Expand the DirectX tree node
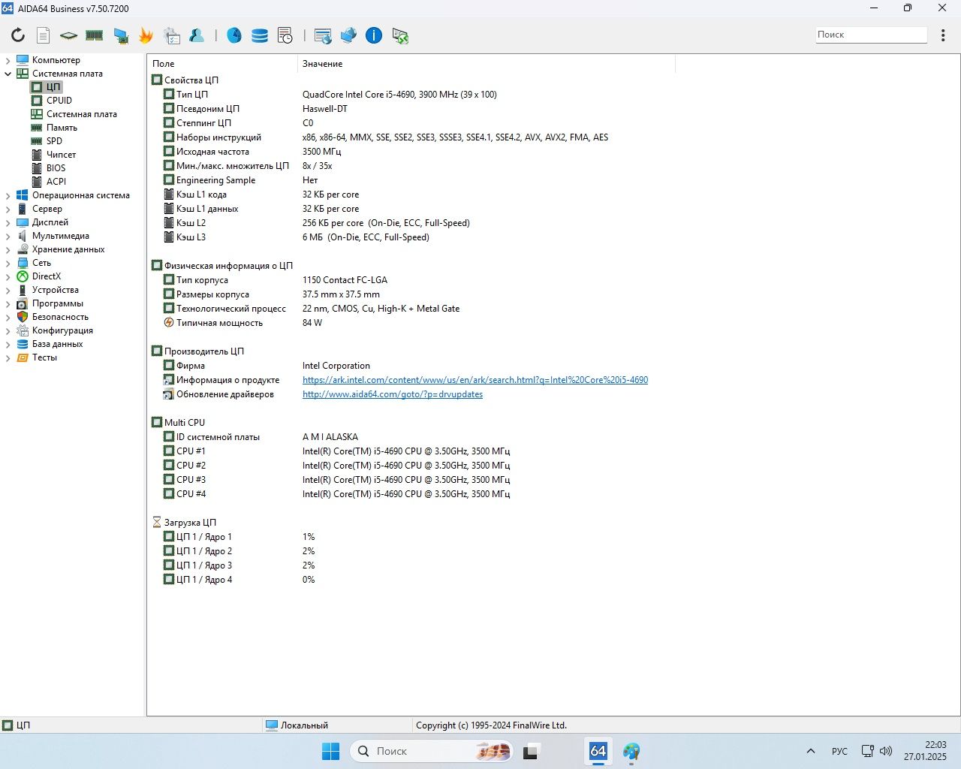Screen dimensions: 961x769 [8, 276]
